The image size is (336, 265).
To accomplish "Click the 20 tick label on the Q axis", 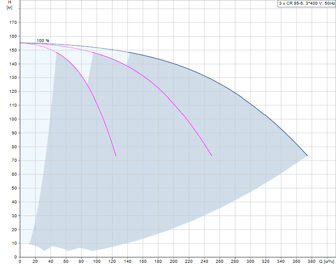I will pyautogui.click(x=35, y=262).
